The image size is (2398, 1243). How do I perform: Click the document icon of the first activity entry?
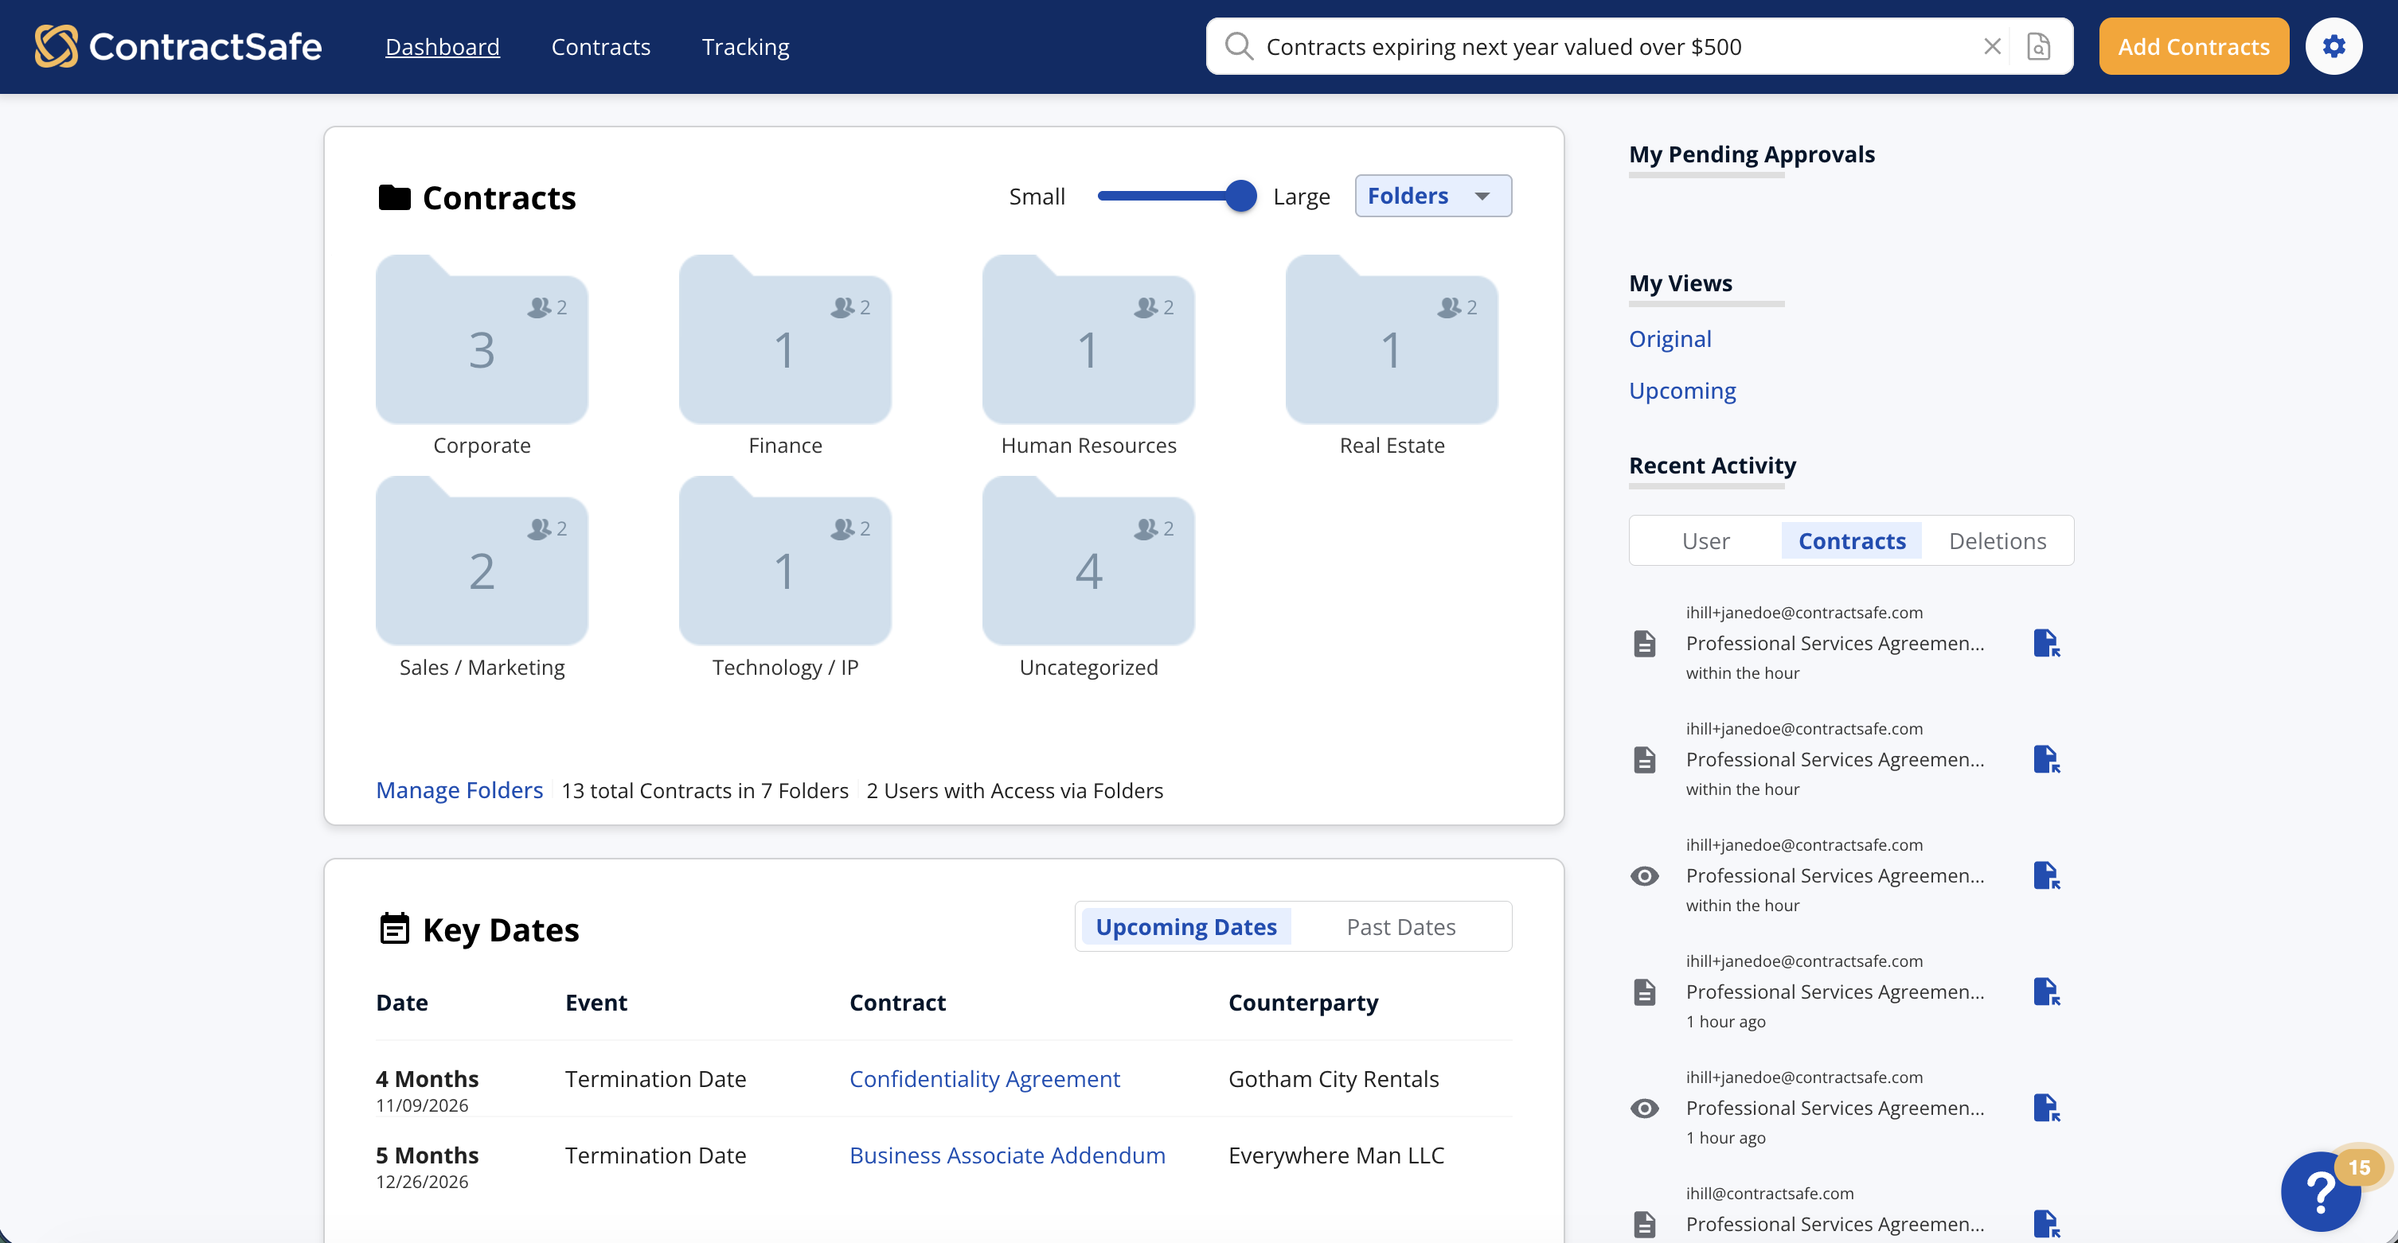(x=1645, y=643)
